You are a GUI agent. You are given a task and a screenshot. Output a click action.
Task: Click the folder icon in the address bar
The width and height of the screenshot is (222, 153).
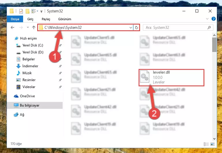click(x=41, y=27)
